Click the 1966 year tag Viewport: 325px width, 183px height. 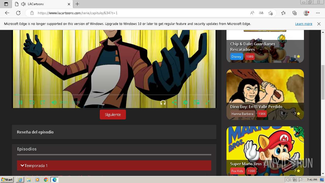click(262, 114)
